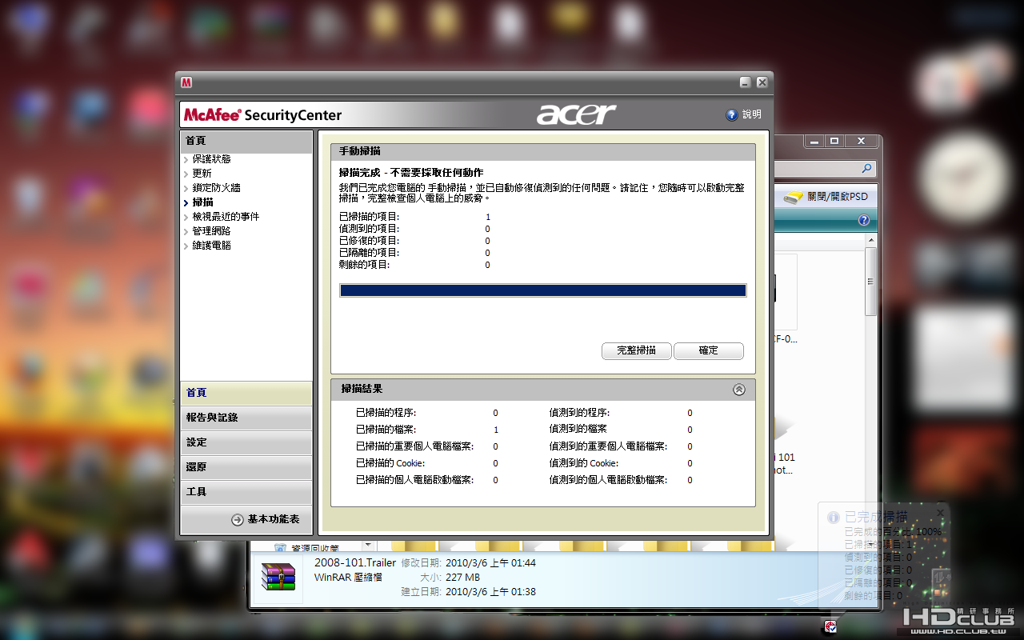Open the 說明 help icon
Screen dimensions: 1024x640
pyautogui.click(x=731, y=115)
